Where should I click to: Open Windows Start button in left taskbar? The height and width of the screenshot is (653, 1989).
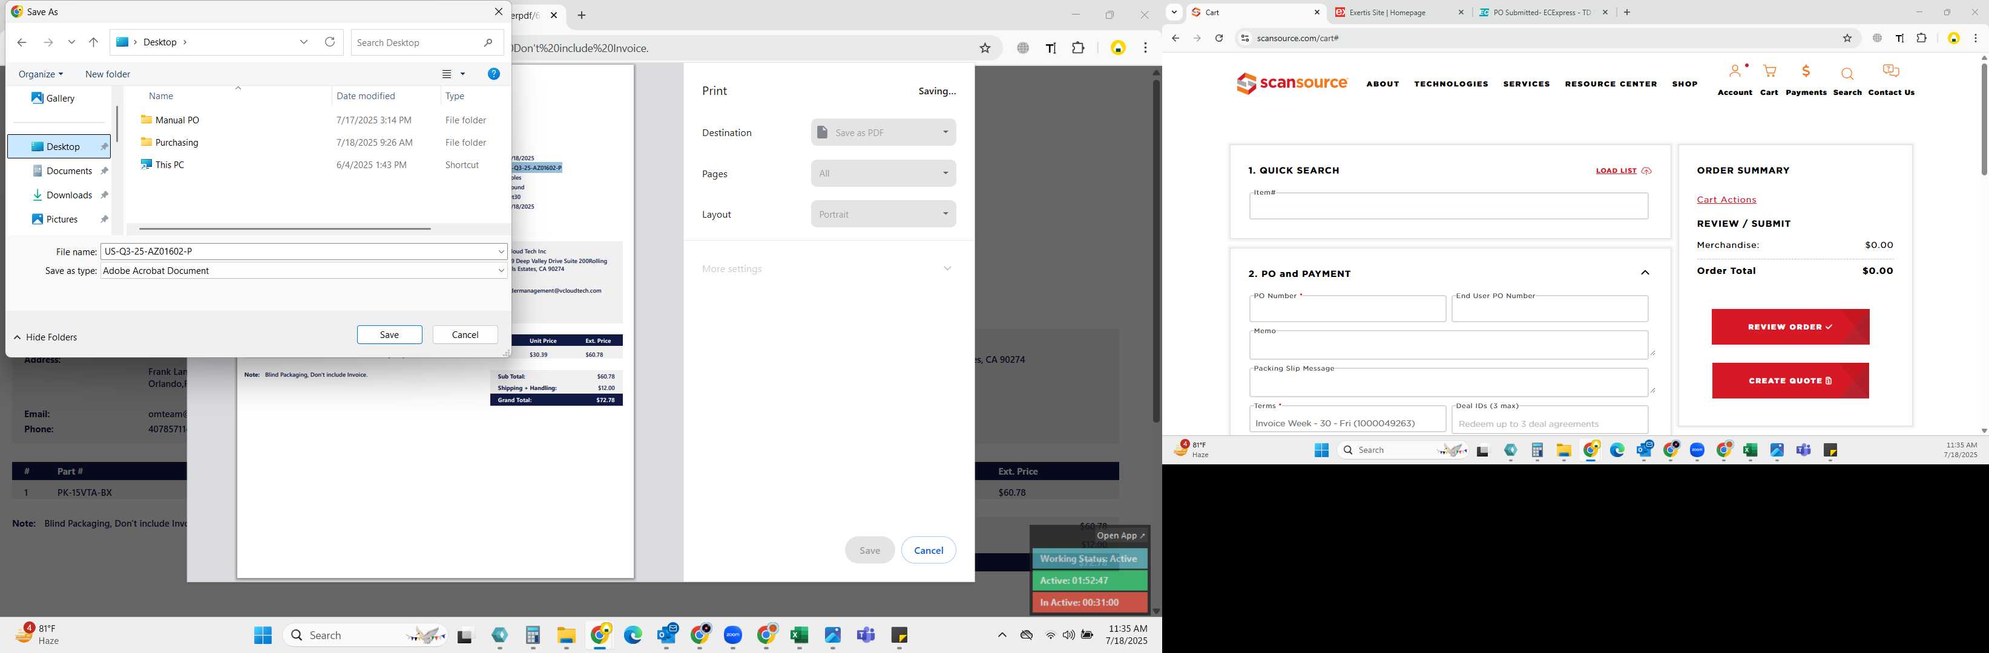[x=263, y=635]
